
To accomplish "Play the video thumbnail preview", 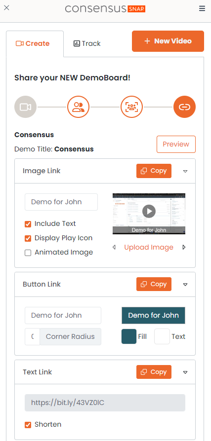I will point(149,211).
